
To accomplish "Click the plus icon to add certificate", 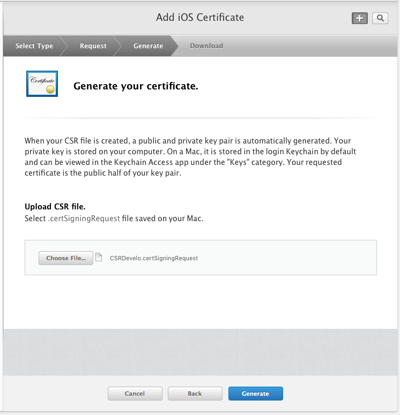I will tap(359, 18).
